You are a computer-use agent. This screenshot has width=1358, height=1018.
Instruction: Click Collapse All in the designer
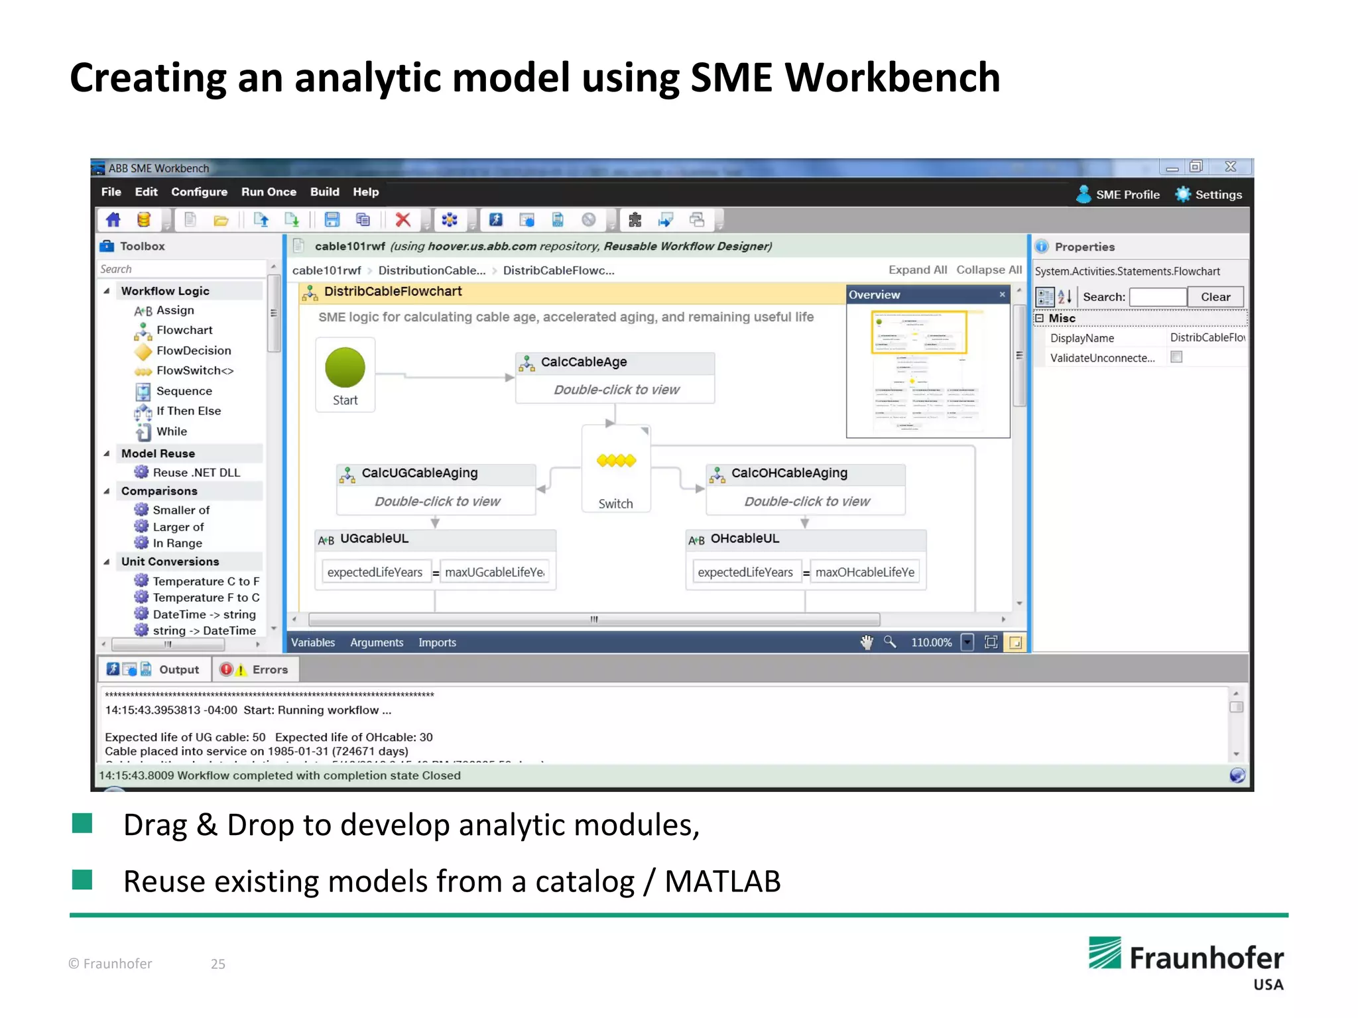[x=989, y=270]
